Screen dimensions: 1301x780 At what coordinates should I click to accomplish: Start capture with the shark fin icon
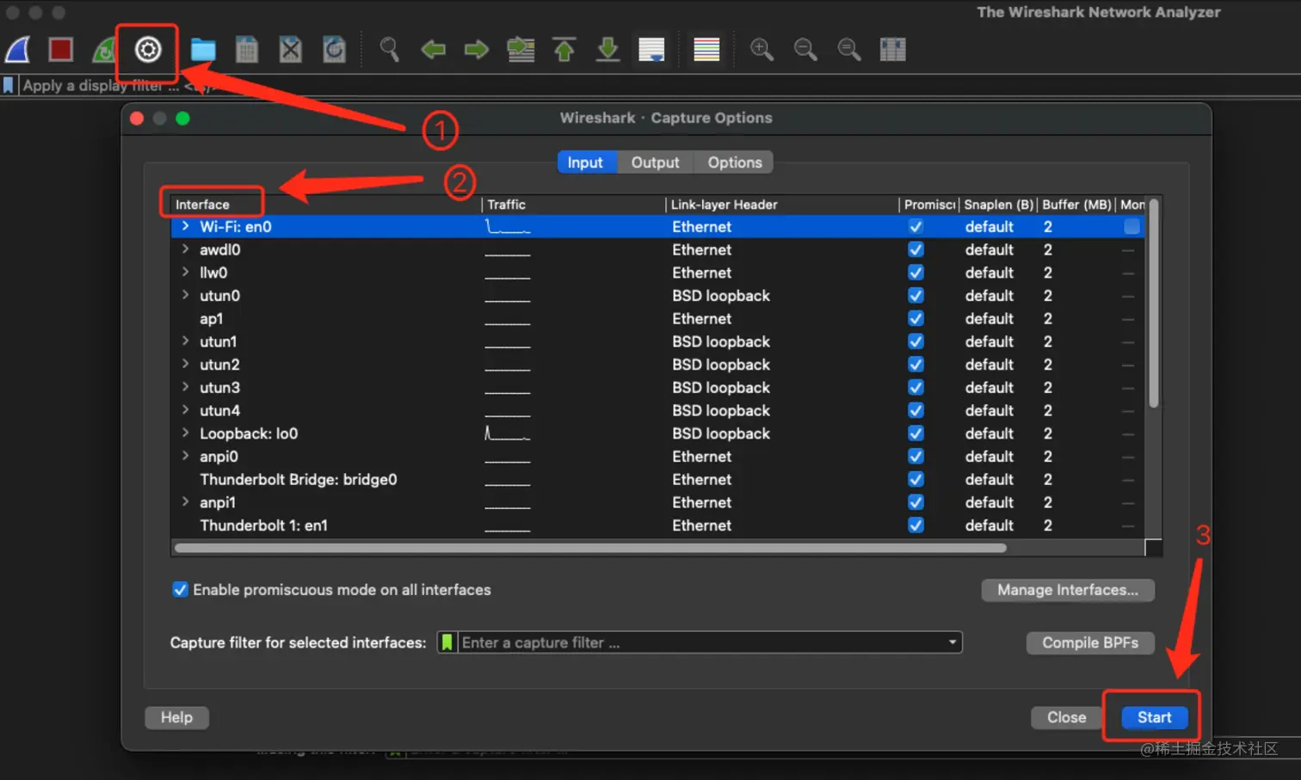pyautogui.click(x=18, y=50)
